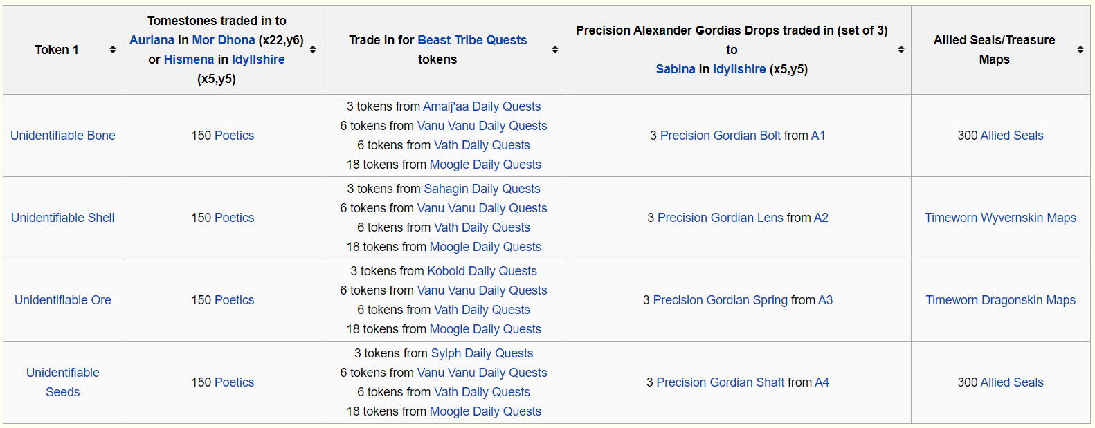
Task: Sort table by Token 1 column arrows
Action: [x=113, y=50]
